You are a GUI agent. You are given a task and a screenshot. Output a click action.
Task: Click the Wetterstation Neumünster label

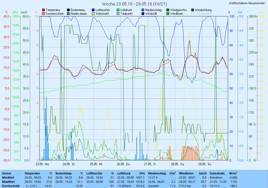click(x=247, y=3)
